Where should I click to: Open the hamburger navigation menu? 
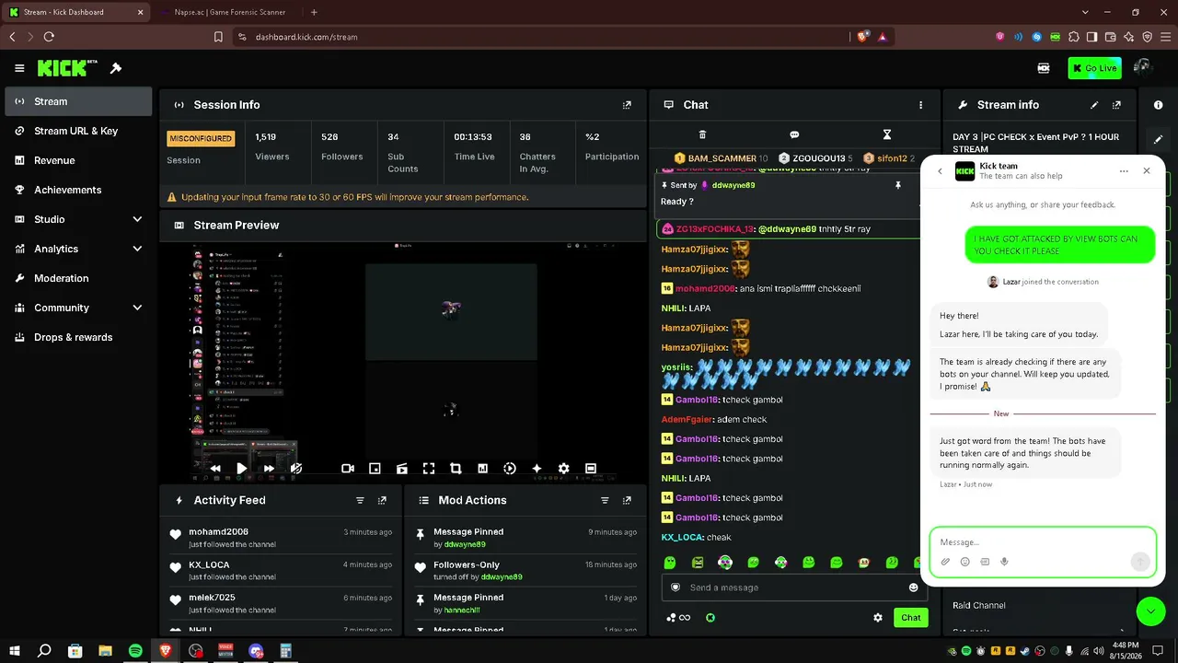19,68
